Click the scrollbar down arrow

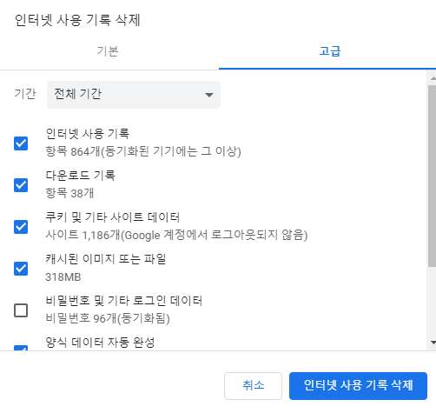coord(433,343)
